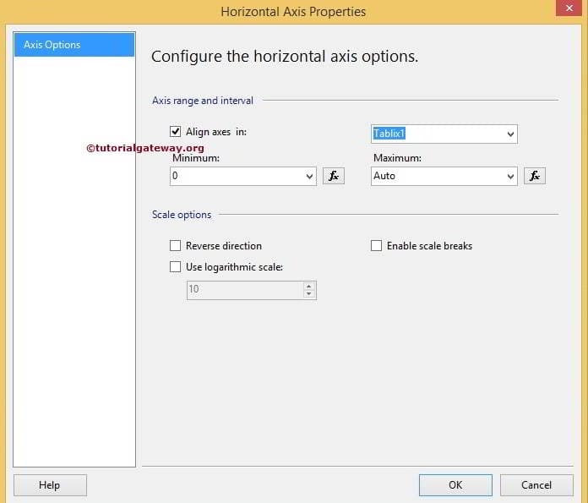Decrease the logarithmic base spinner
The image size is (588, 503).
click(308, 294)
